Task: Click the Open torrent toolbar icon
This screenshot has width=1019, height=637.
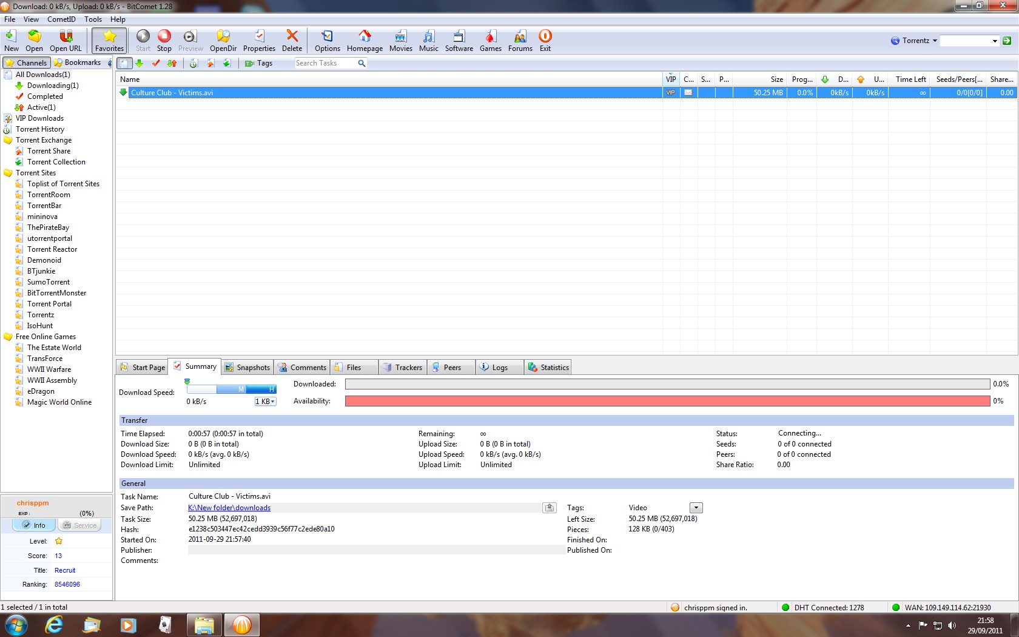Action: tap(34, 41)
